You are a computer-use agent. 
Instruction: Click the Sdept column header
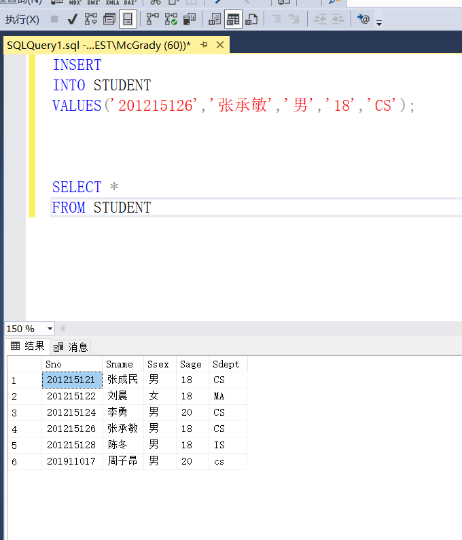[228, 364]
